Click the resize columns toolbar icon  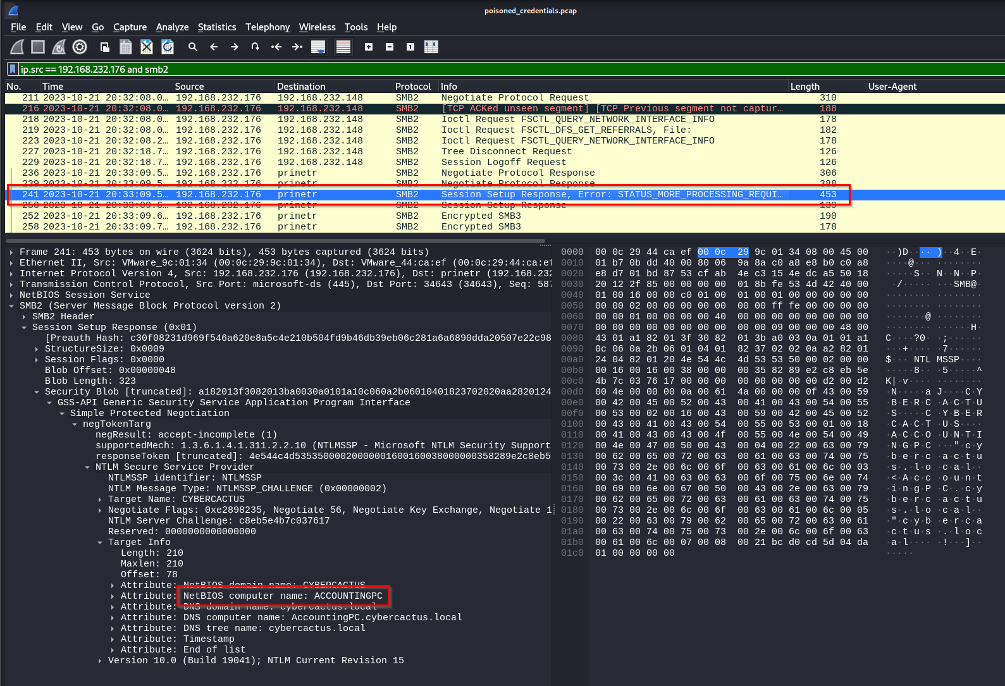[431, 47]
